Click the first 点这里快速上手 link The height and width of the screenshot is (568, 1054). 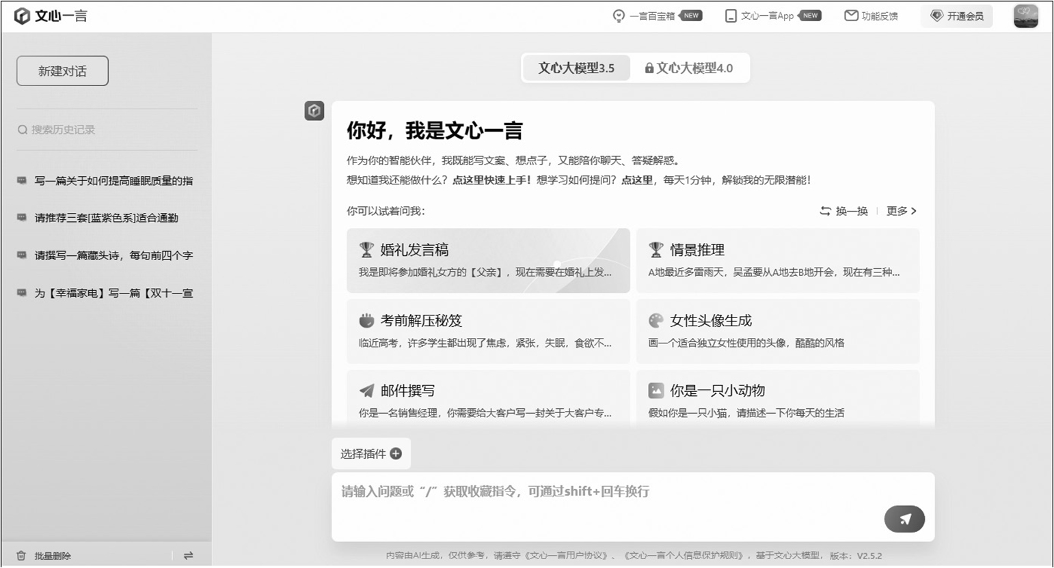[x=491, y=180]
